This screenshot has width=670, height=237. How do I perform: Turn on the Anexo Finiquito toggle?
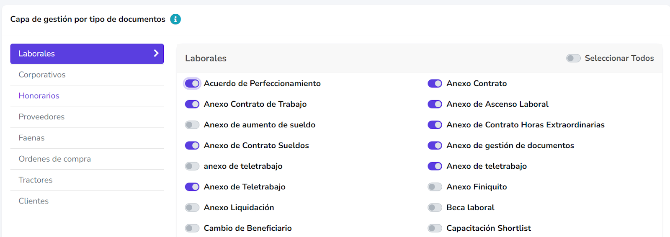pos(435,187)
